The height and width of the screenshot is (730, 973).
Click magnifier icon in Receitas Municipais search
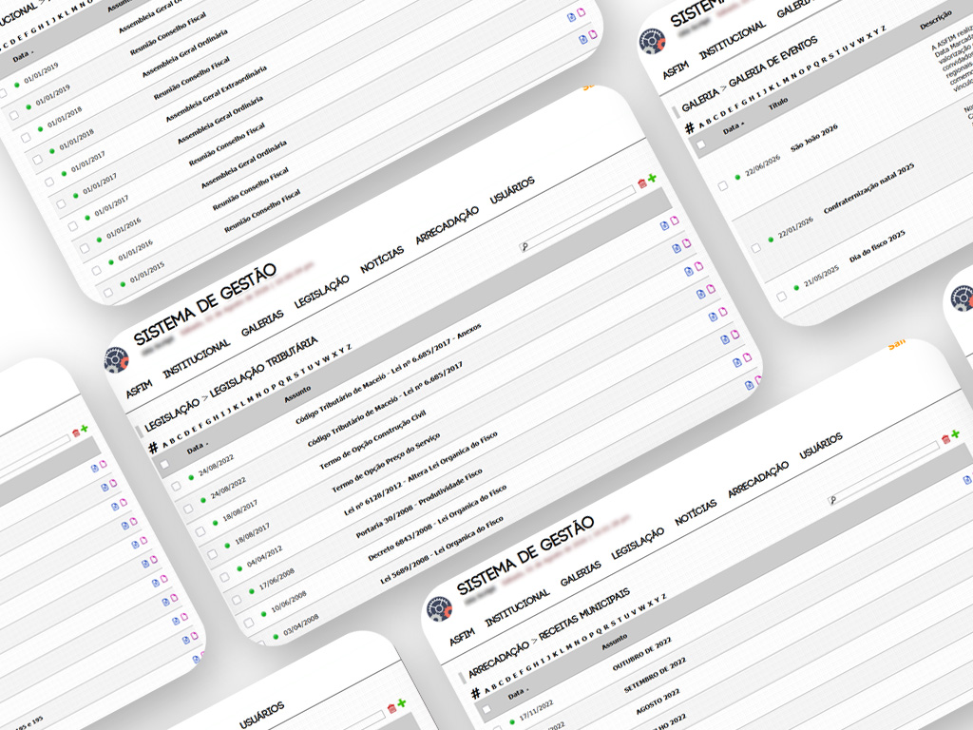click(832, 500)
